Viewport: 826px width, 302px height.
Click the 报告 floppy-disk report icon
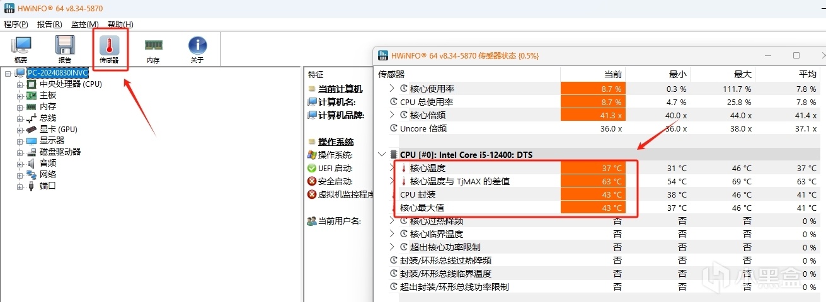click(65, 46)
